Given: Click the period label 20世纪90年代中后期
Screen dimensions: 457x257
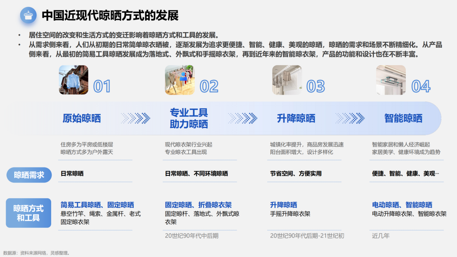Looking at the screenshot, I should click(192, 236).
